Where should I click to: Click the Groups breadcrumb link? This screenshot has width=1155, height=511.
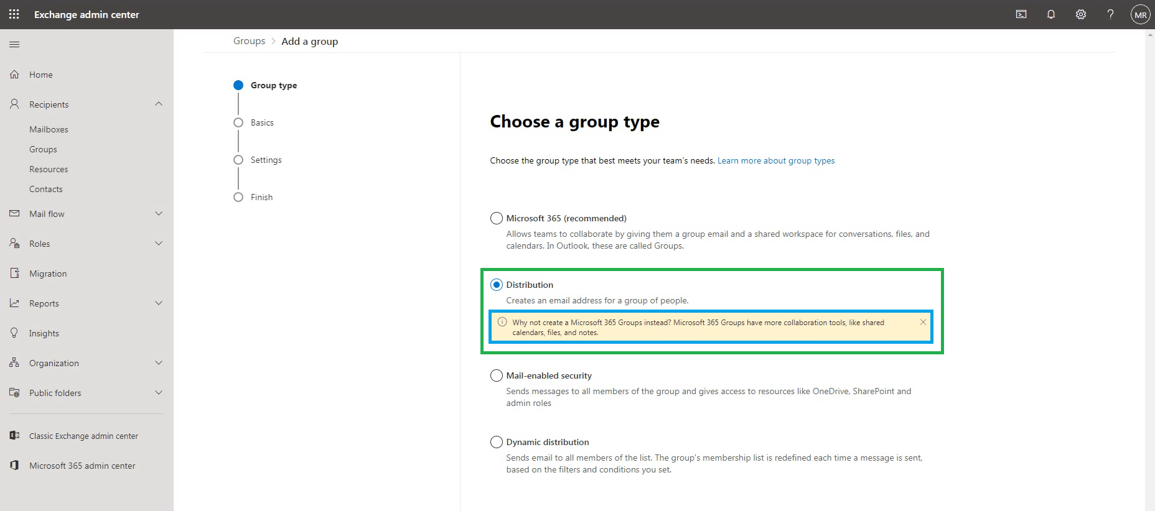coord(249,41)
